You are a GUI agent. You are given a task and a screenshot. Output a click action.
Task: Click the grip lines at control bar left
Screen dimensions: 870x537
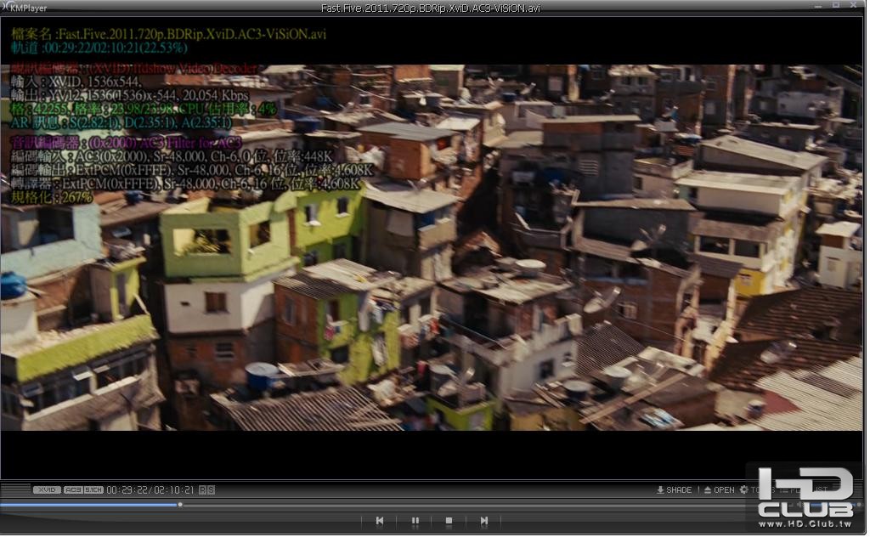pos(15,491)
